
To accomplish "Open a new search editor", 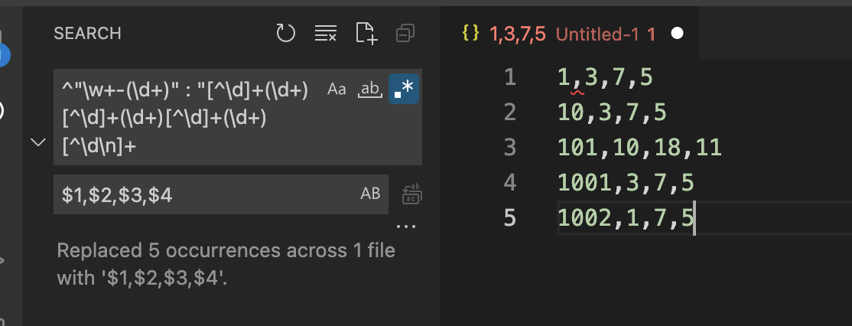I will pos(366,33).
